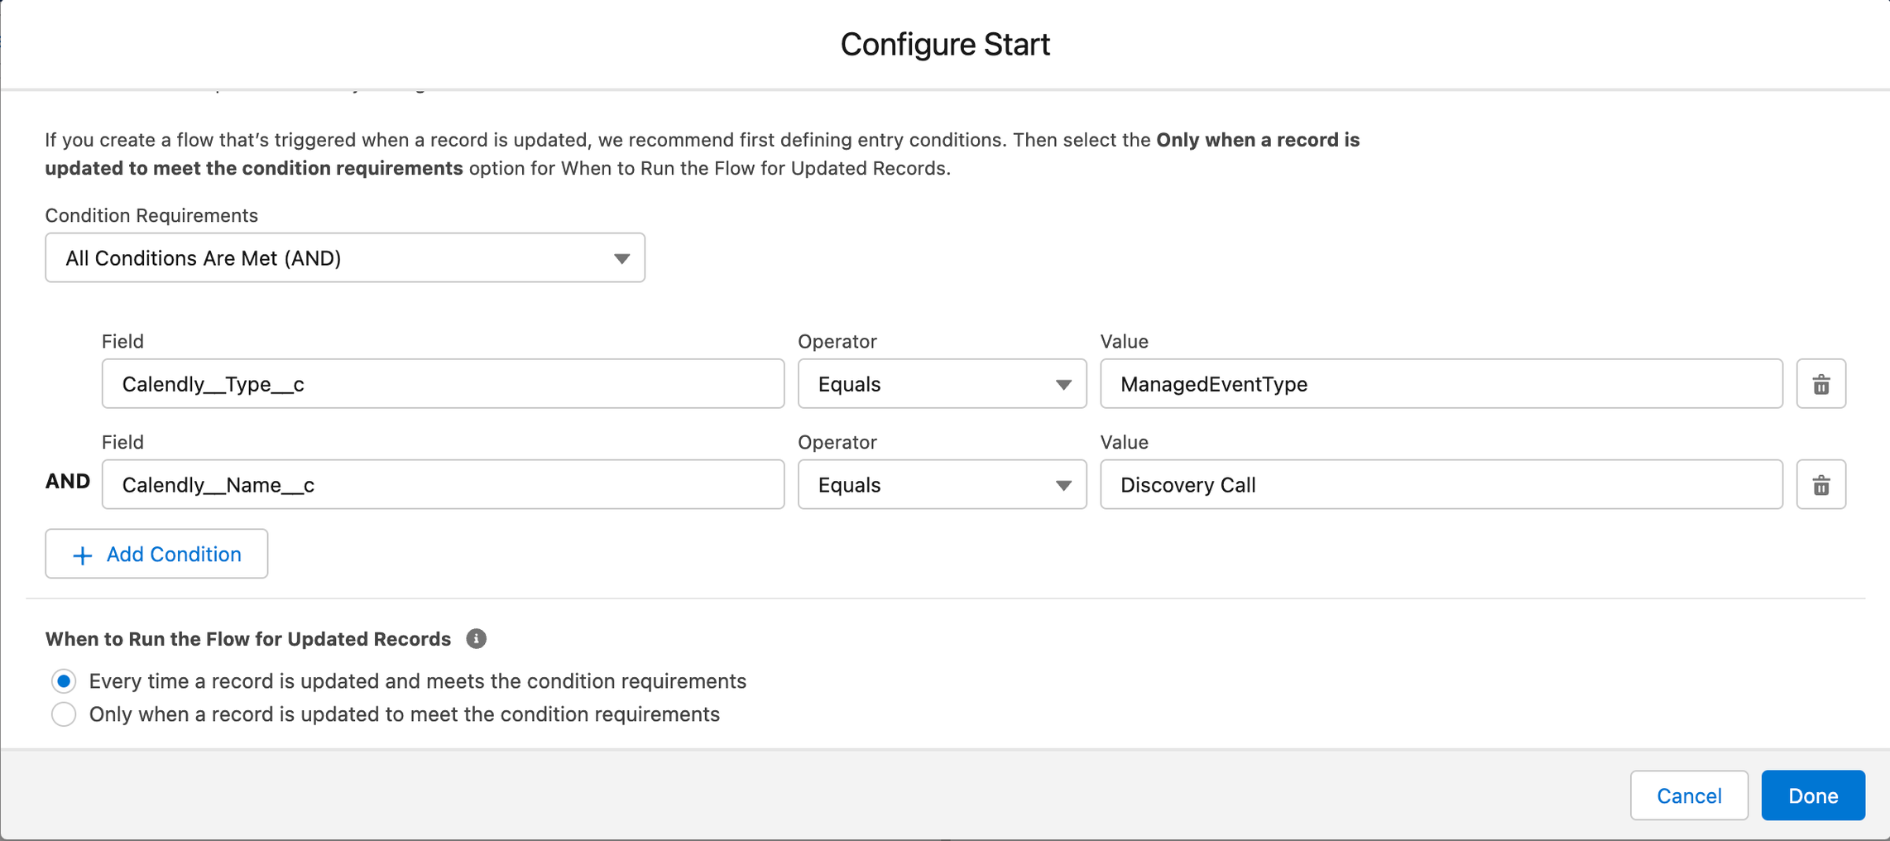The height and width of the screenshot is (841, 1890).
Task: Open Operator dropdown for Calendly__Name__c row
Action: (941, 485)
